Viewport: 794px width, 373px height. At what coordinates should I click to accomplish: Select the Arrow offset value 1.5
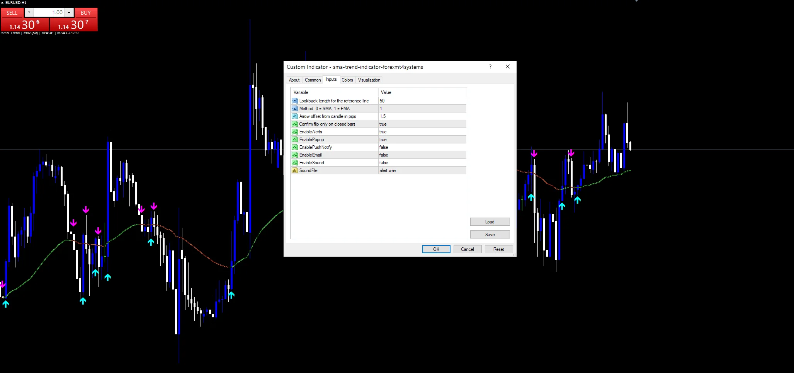[x=422, y=116]
